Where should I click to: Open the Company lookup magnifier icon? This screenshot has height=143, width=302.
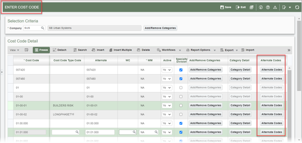click(x=43, y=28)
